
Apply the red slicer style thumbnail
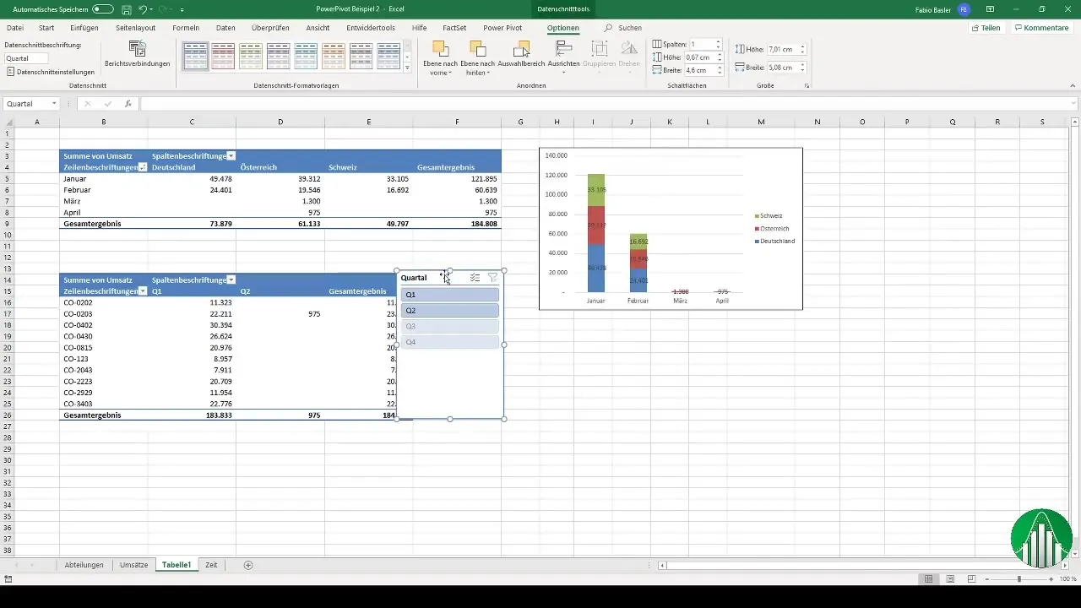coord(223,56)
